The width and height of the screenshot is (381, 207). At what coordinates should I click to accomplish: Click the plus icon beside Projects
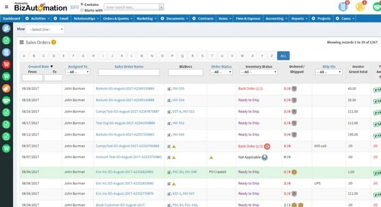click(314, 18)
